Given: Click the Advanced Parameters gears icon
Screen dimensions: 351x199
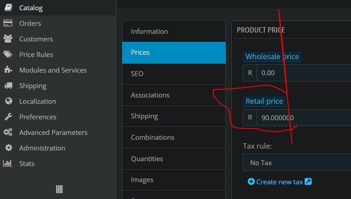Looking at the screenshot, I should 8,132.
